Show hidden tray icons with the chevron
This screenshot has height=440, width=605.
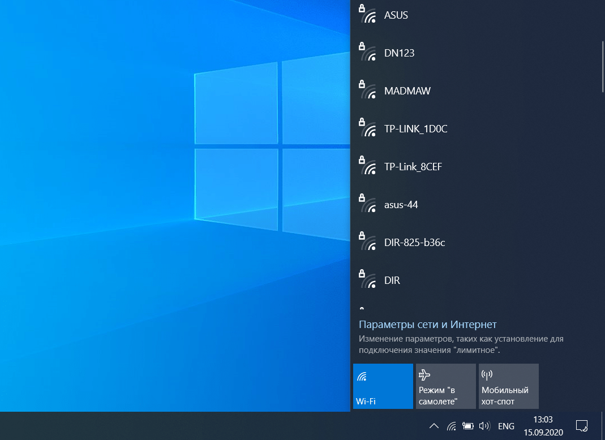coord(434,426)
